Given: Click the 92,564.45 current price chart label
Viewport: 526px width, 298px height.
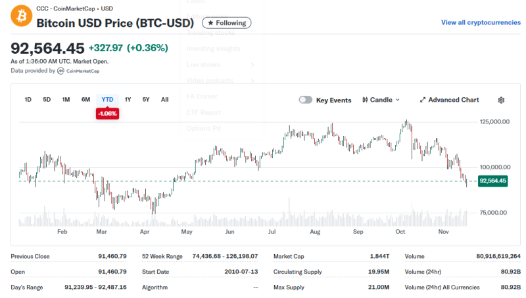Looking at the screenshot, I should click(492, 181).
